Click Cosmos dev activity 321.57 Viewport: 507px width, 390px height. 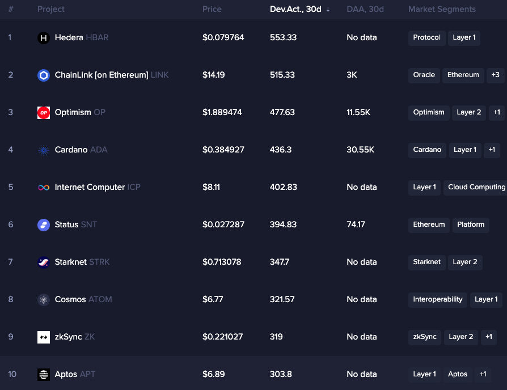click(x=282, y=299)
